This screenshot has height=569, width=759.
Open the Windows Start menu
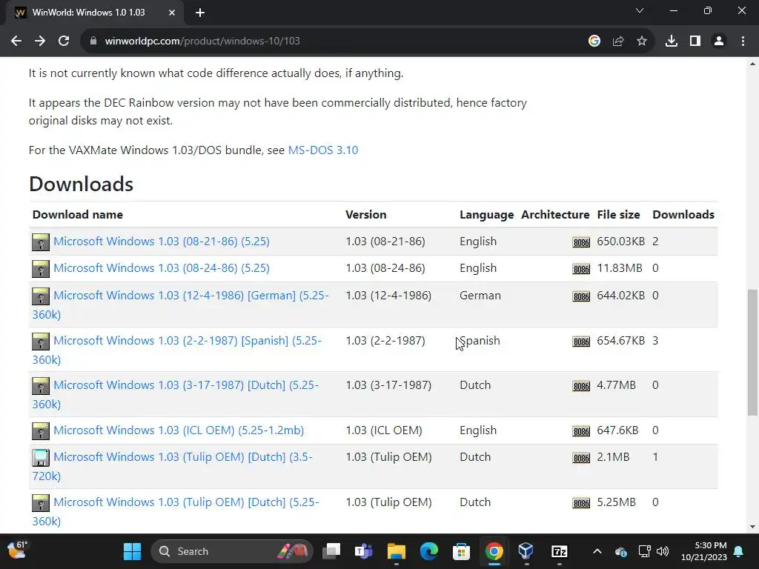[x=132, y=551]
